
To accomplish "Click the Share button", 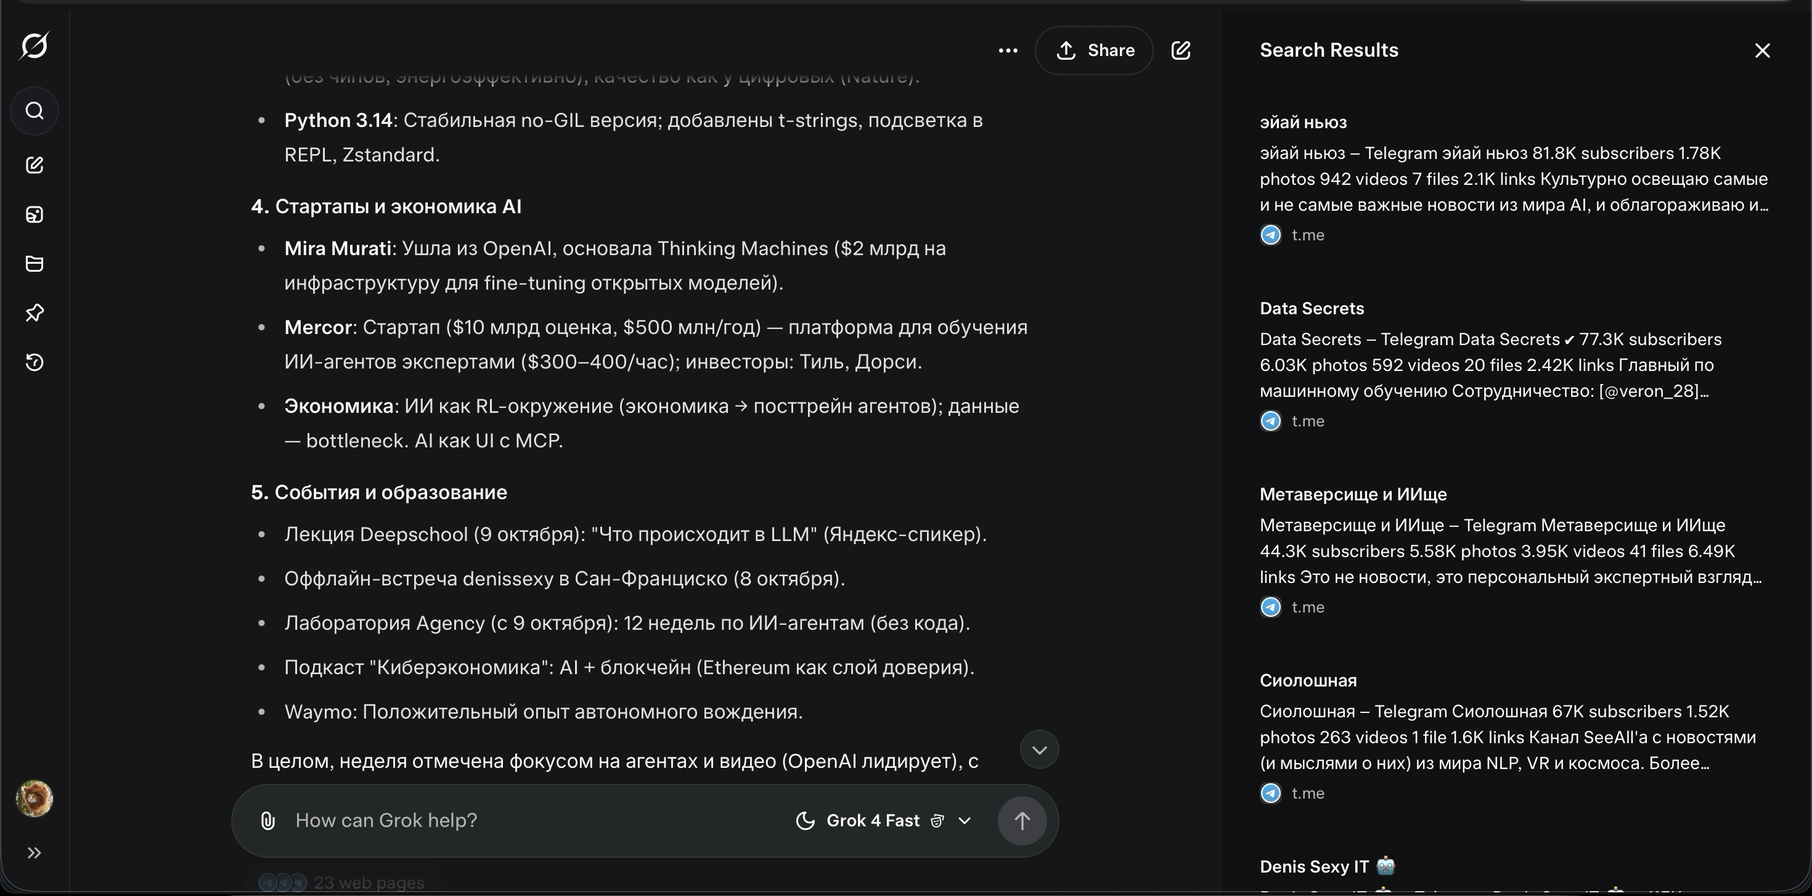I will tap(1094, 51).
